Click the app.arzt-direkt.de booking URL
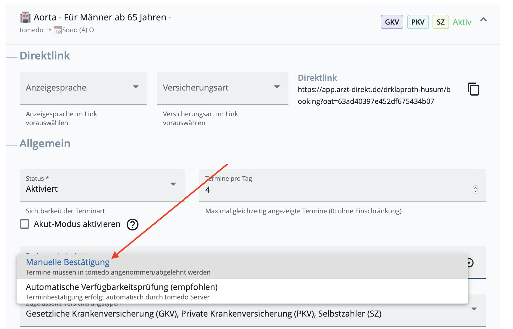 tap(374, 95)
